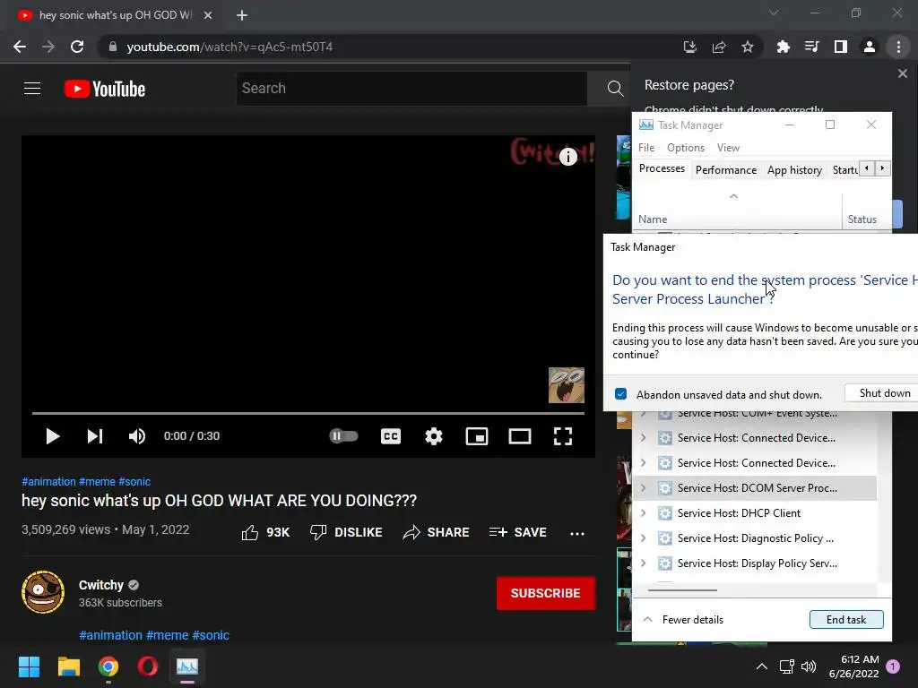Open a new browser tab with the plus

242,15
